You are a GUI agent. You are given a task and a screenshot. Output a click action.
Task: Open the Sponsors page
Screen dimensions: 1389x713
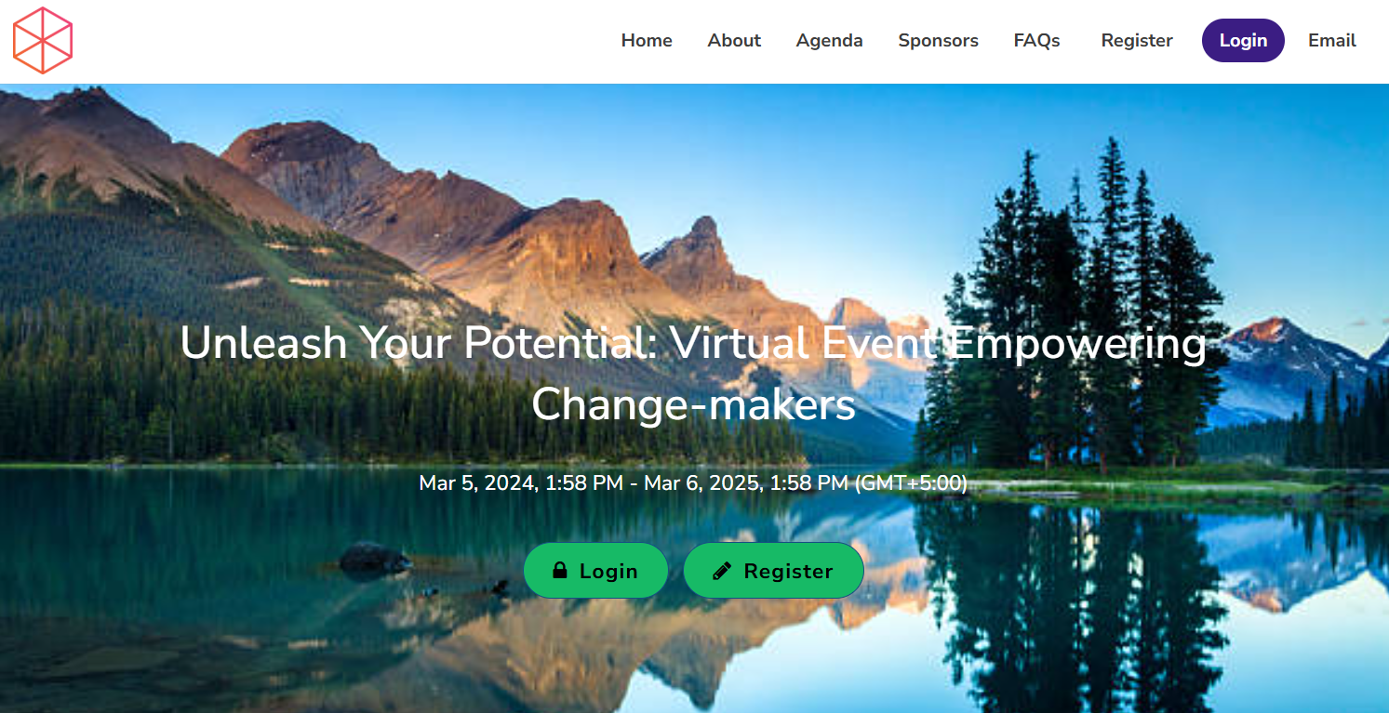(x=938, y=41)
